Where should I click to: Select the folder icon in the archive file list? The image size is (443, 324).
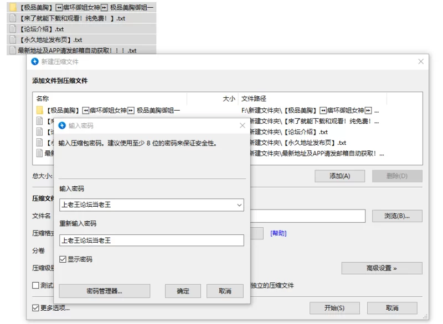(x=40, y=110)
